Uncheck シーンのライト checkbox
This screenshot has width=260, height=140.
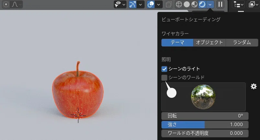pyautogui.click(x=164, y=69)
